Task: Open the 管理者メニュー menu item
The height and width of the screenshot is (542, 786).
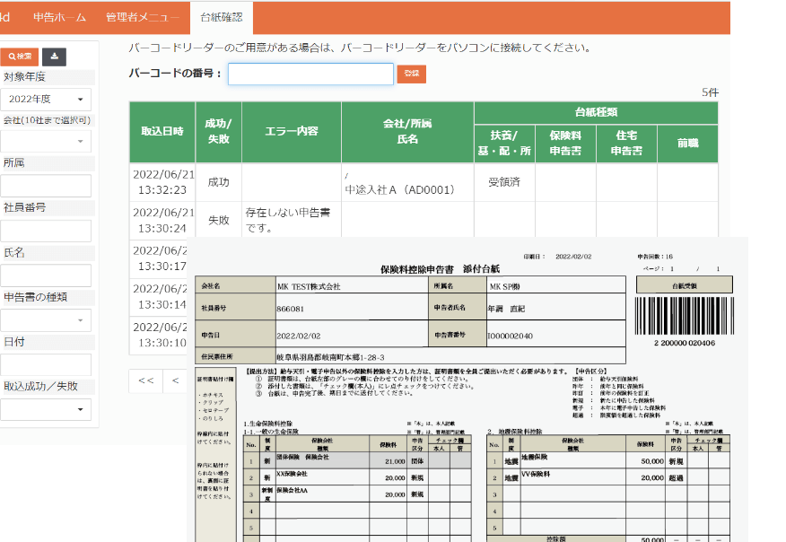Action: point(143,18)
